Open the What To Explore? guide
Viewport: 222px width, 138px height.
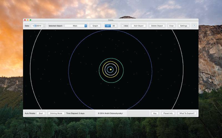pos(187,113)
